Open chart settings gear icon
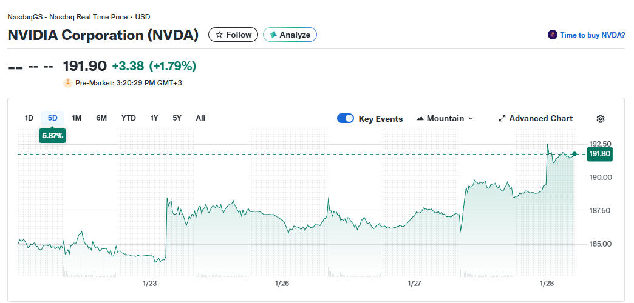 coord(601,119)
